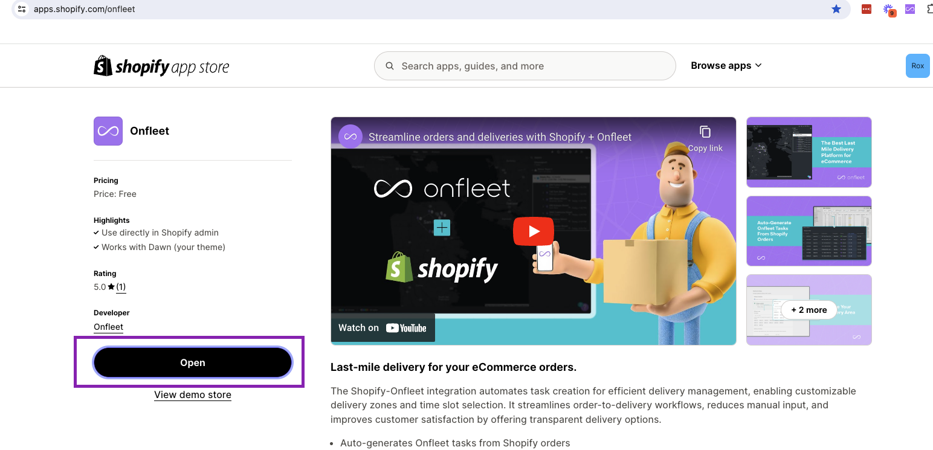This screenshot has height=450, width=933.
Task: Click the Price: Free text
Action: point(115,194)
